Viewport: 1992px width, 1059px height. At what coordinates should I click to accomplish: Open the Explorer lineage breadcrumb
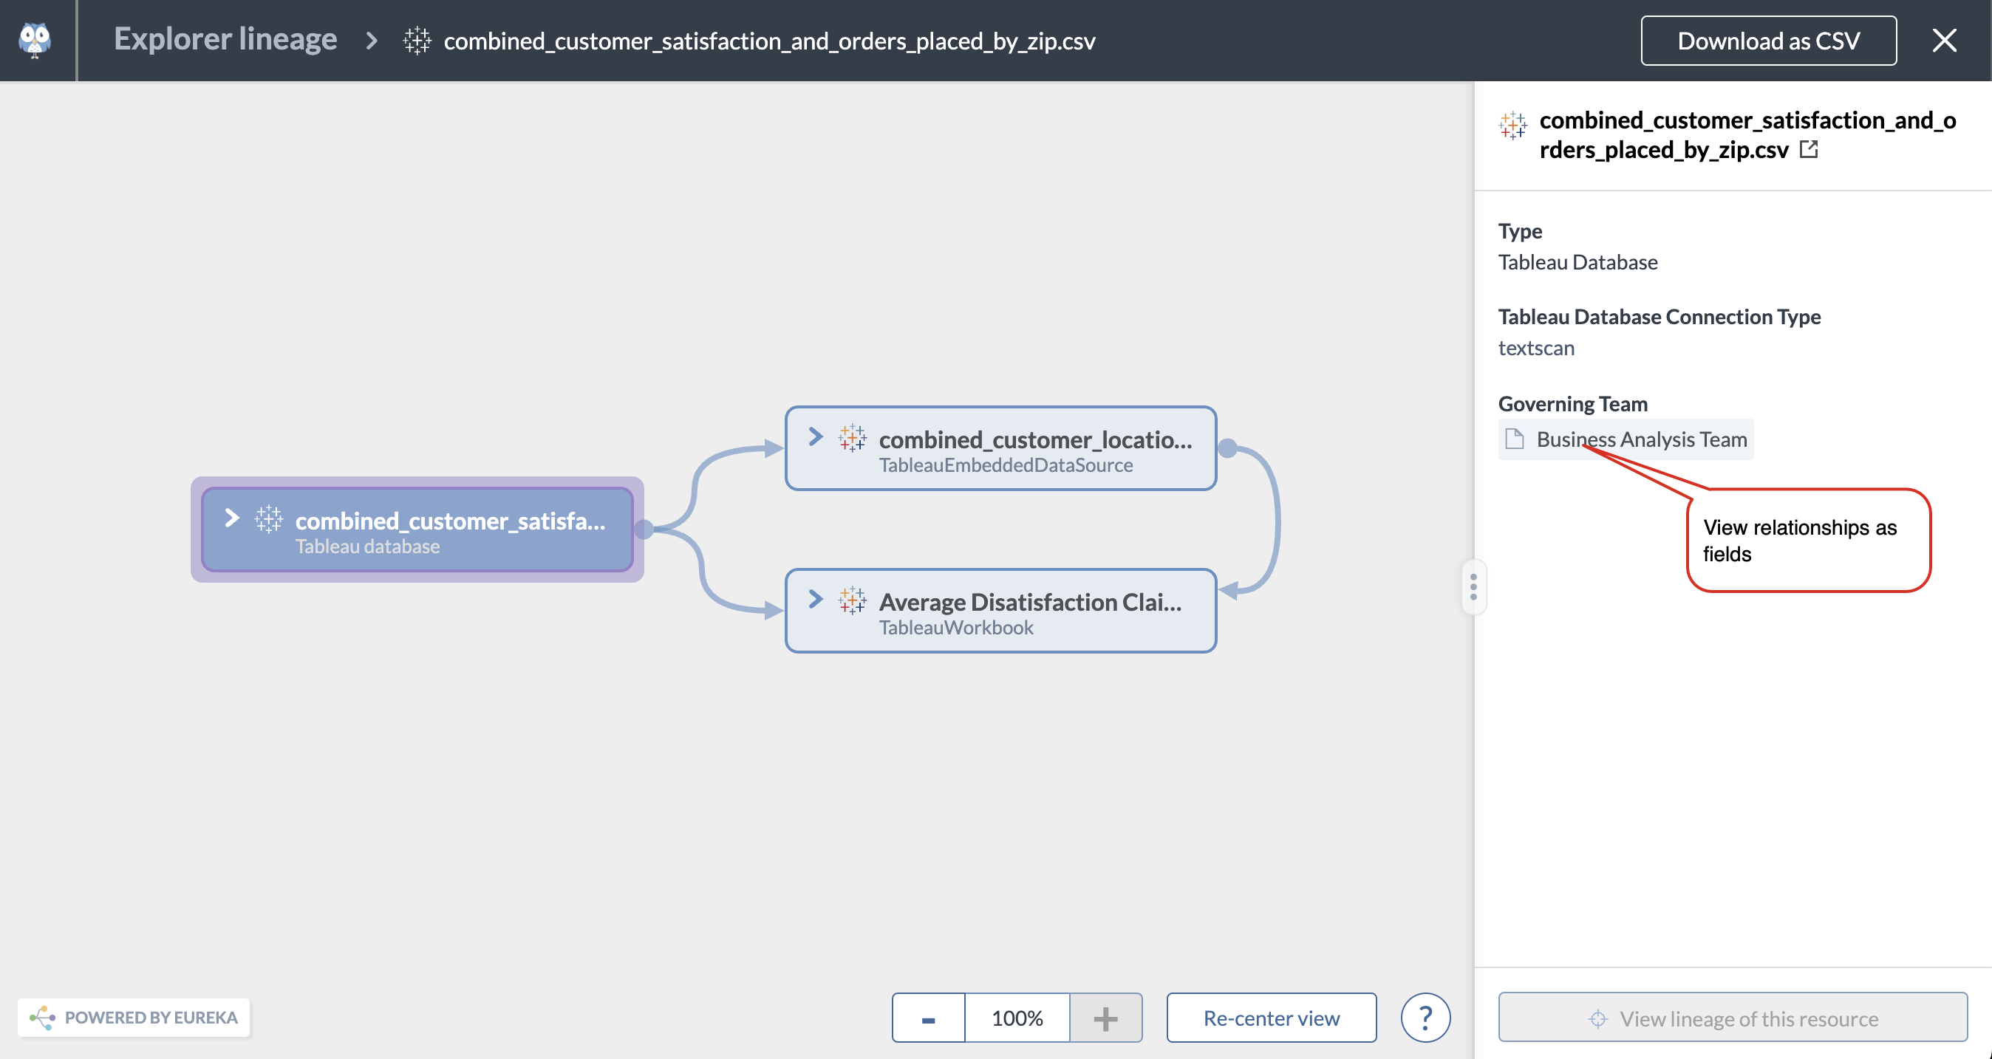[225, 39]
